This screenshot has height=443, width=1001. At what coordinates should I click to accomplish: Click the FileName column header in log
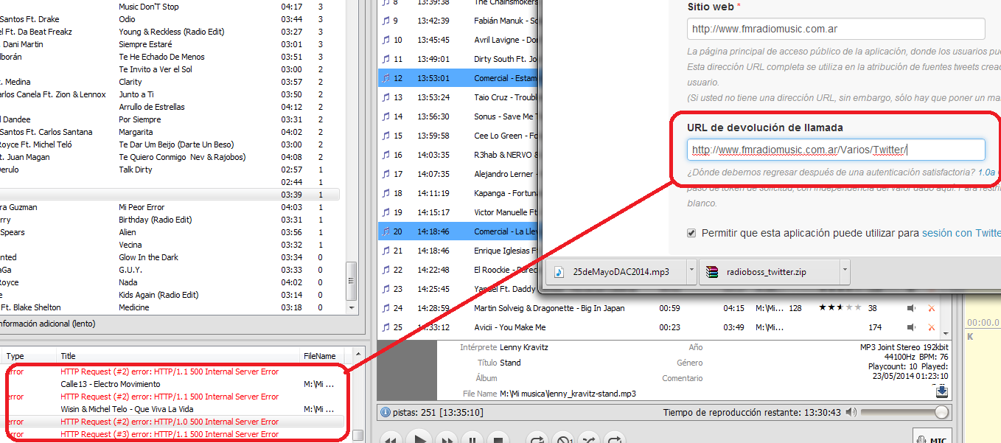click(319, 356)
